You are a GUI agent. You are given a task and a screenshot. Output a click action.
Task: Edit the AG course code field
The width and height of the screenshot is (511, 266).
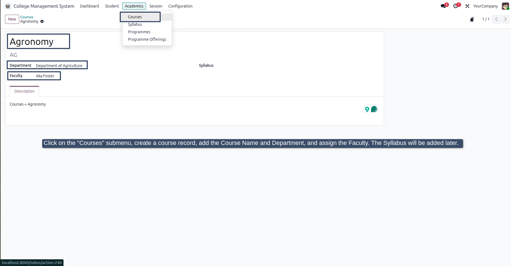pyautogui.click(x=14, y=55)
